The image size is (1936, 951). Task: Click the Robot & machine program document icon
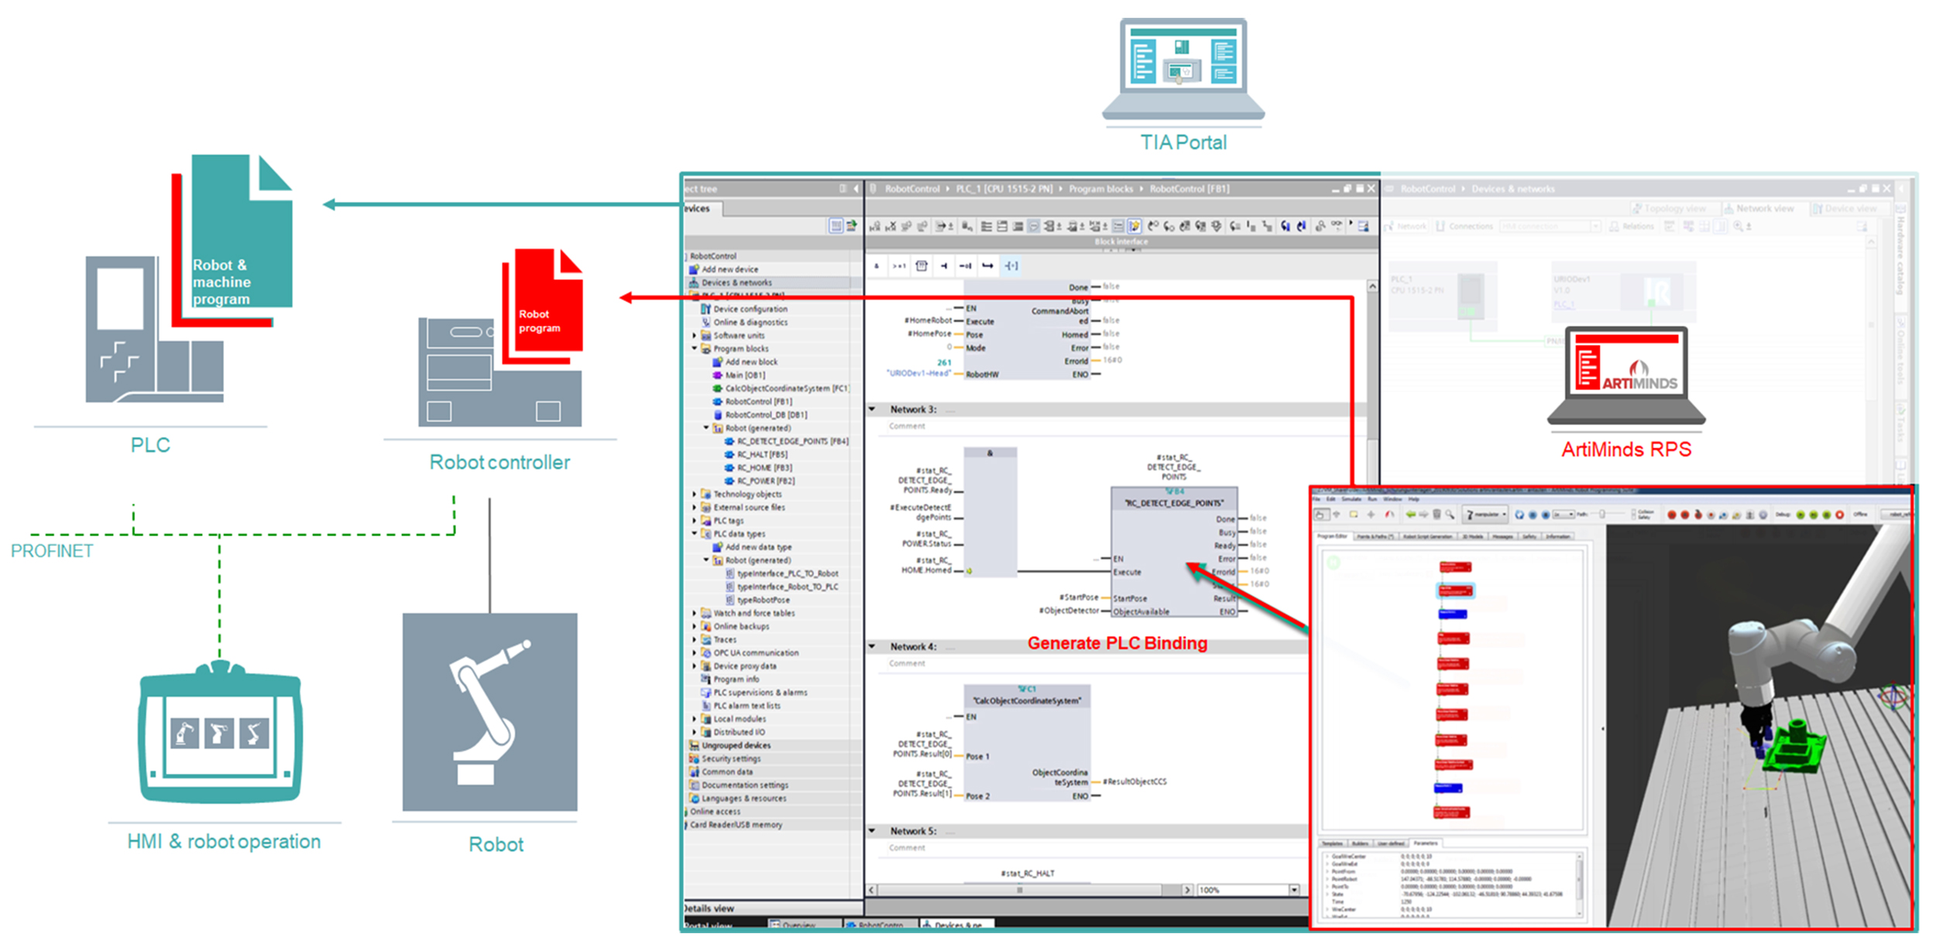[241, 231]
